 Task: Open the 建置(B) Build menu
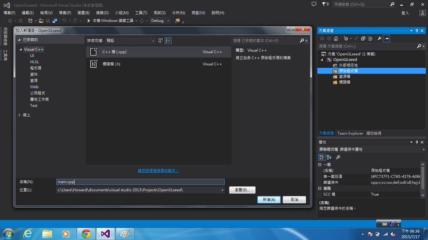83,13
